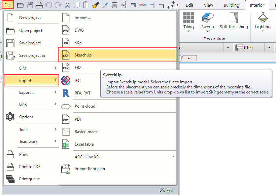This screenshot has width=276, height=195.
Task: Open the Point cloud import
Action: (85, 106)
